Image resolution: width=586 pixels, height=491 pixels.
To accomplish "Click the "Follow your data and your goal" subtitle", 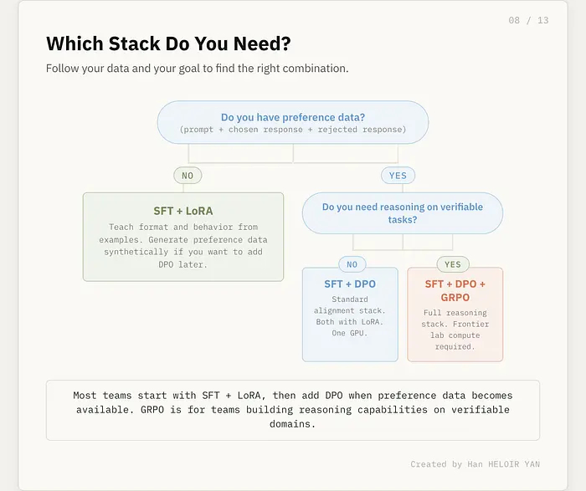I will [197, 69].
